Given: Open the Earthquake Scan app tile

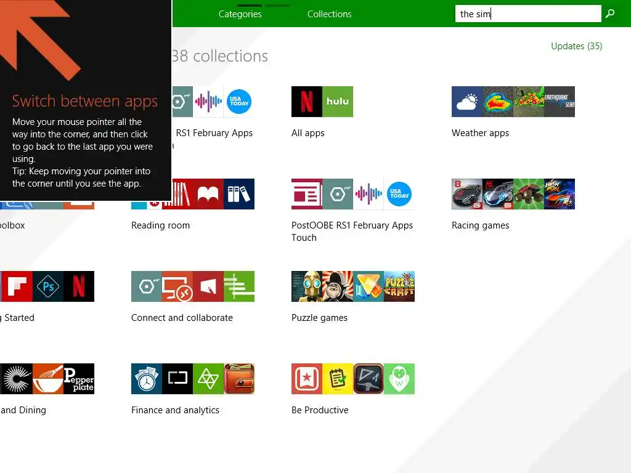Looking at the screenshot, I should pyautogui.click(x=560, y=102).
